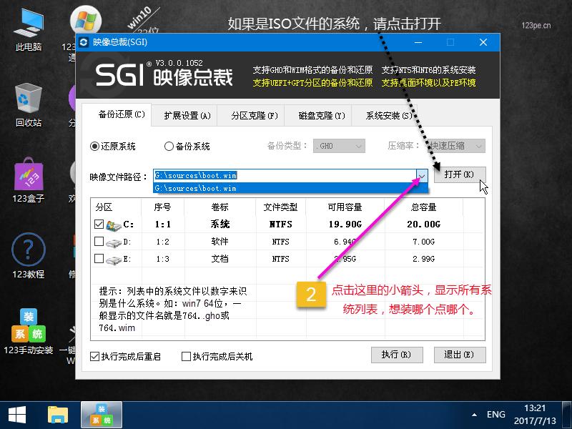Launch the 123盒子 desktop app
Screen dimensions: 572x429
(x=27, y=175)
